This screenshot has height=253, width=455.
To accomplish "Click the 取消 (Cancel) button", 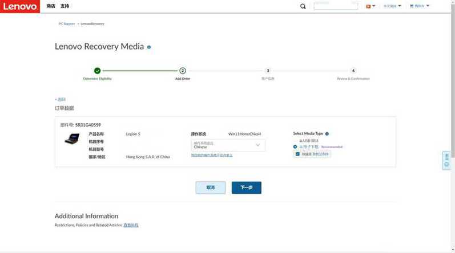I will pos(211,187).
